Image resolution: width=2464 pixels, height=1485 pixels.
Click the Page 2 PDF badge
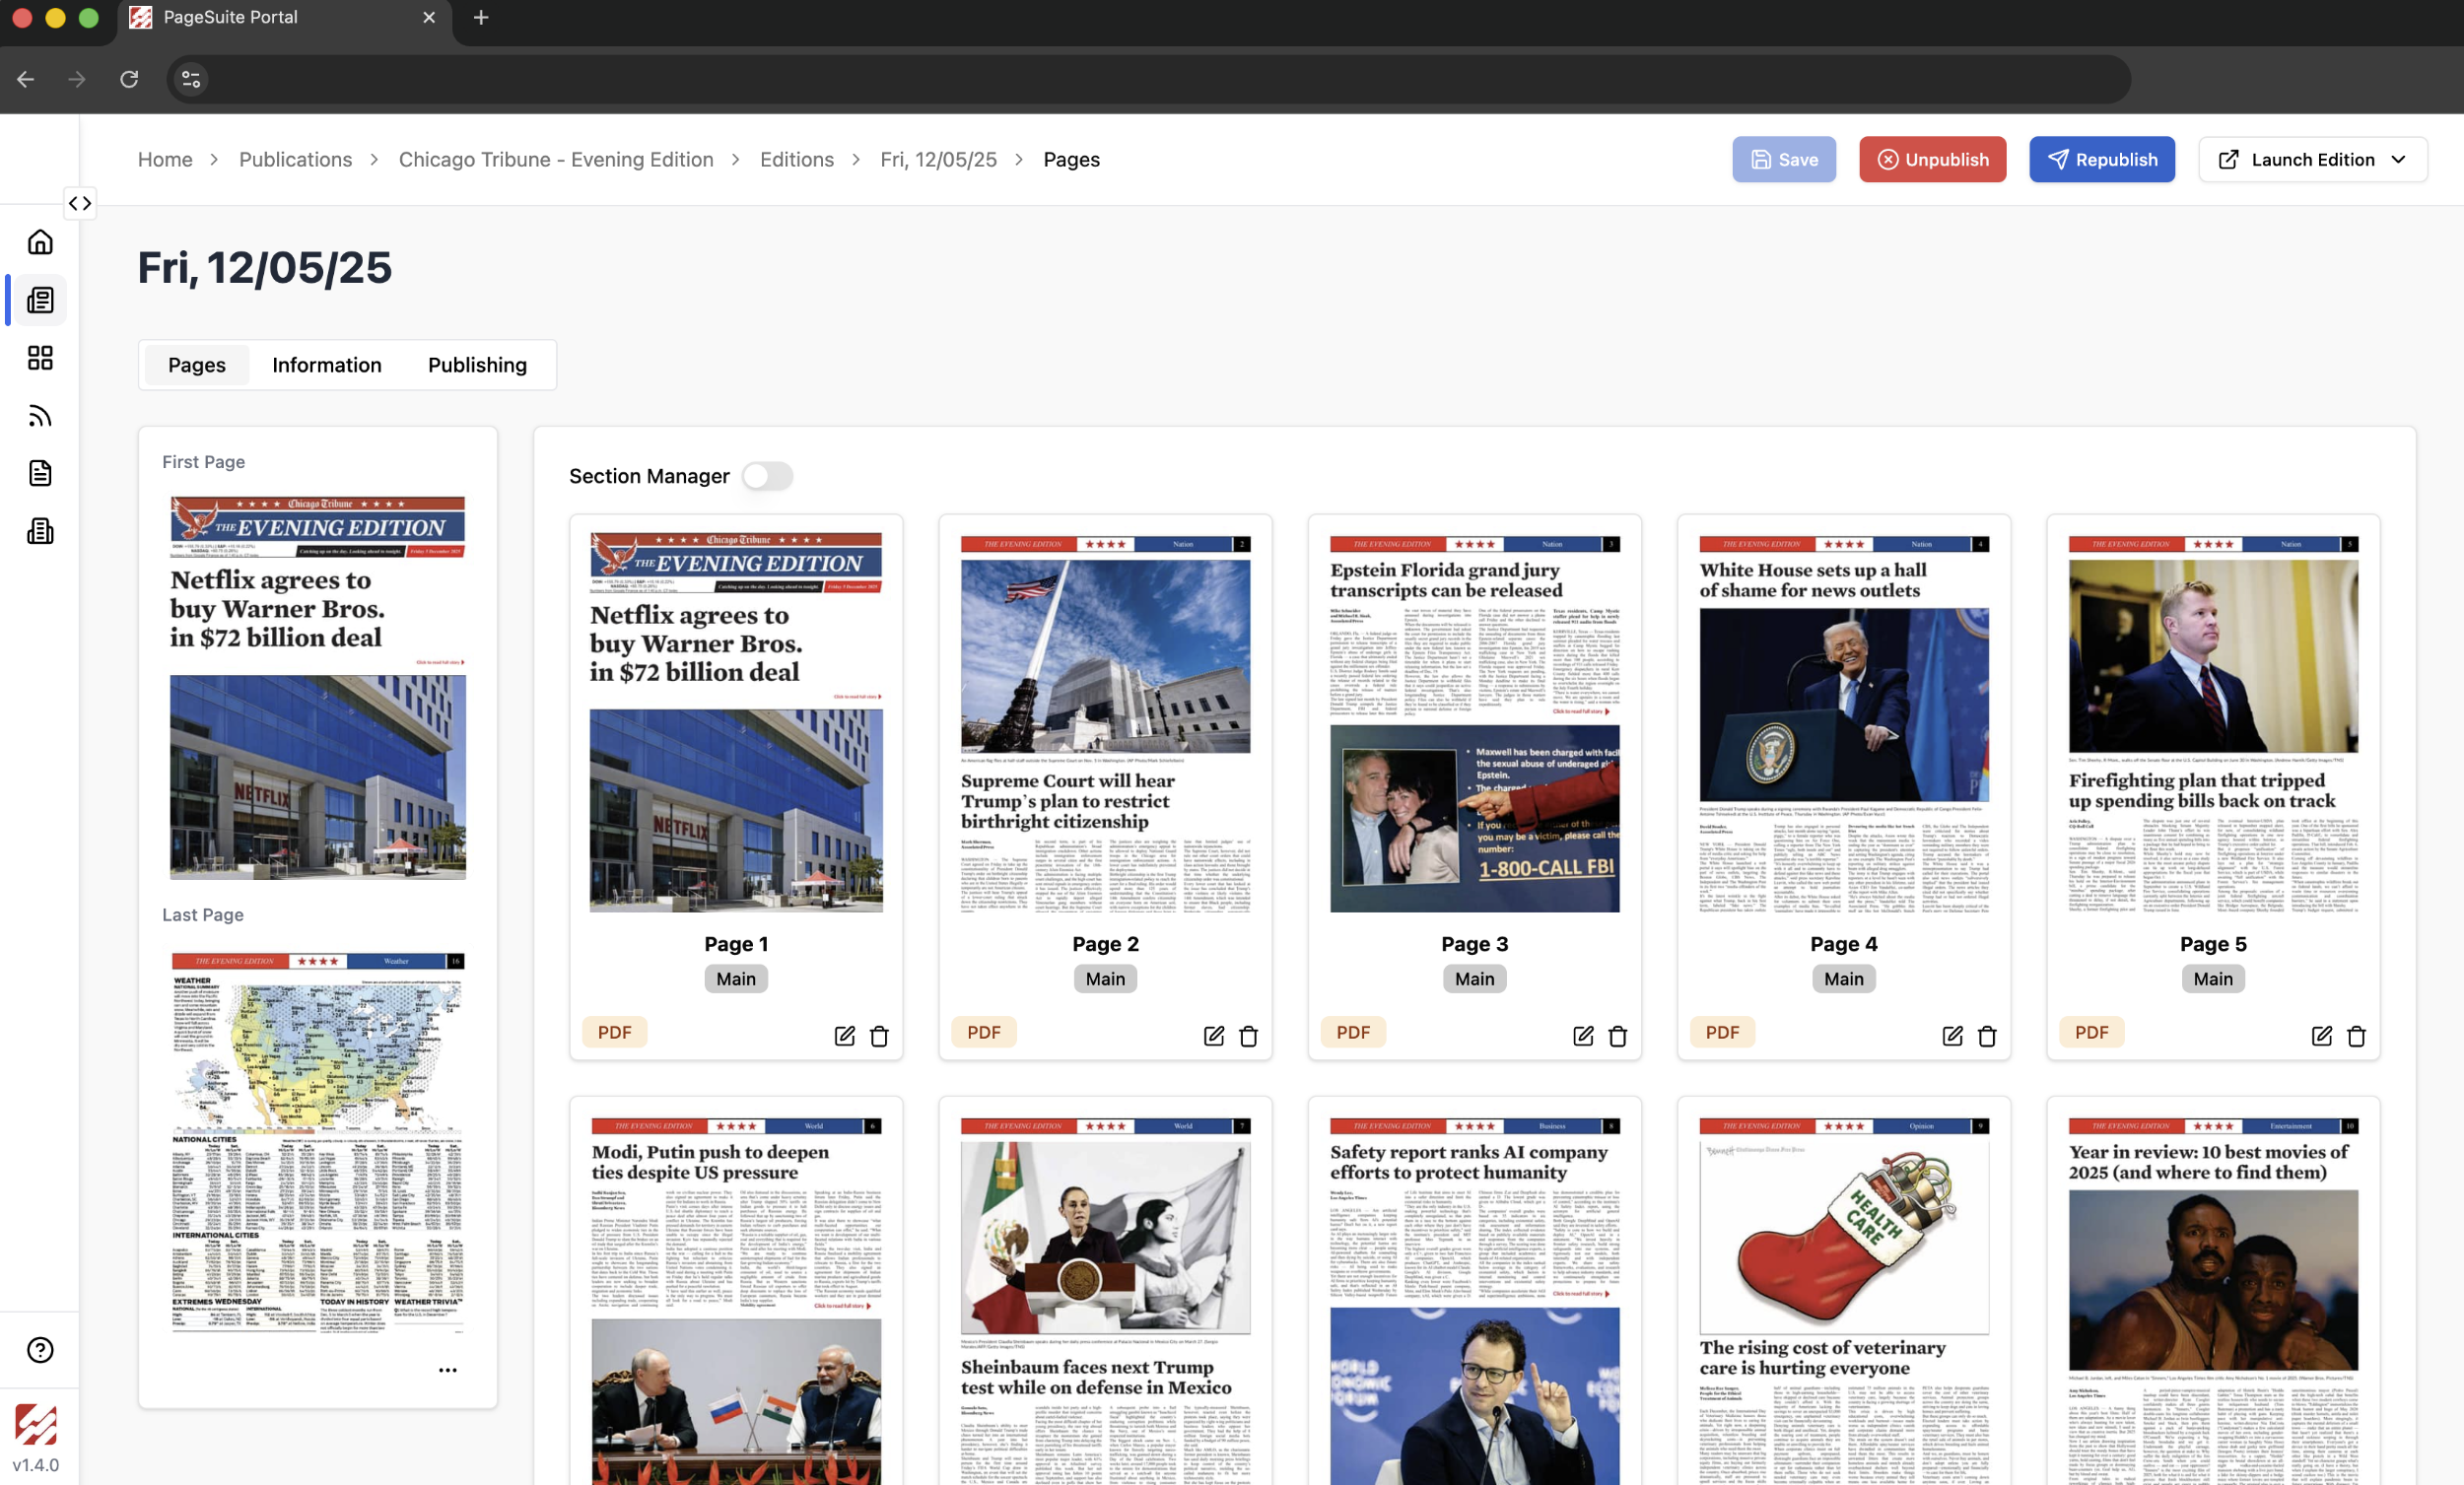tap(983, 1032)
